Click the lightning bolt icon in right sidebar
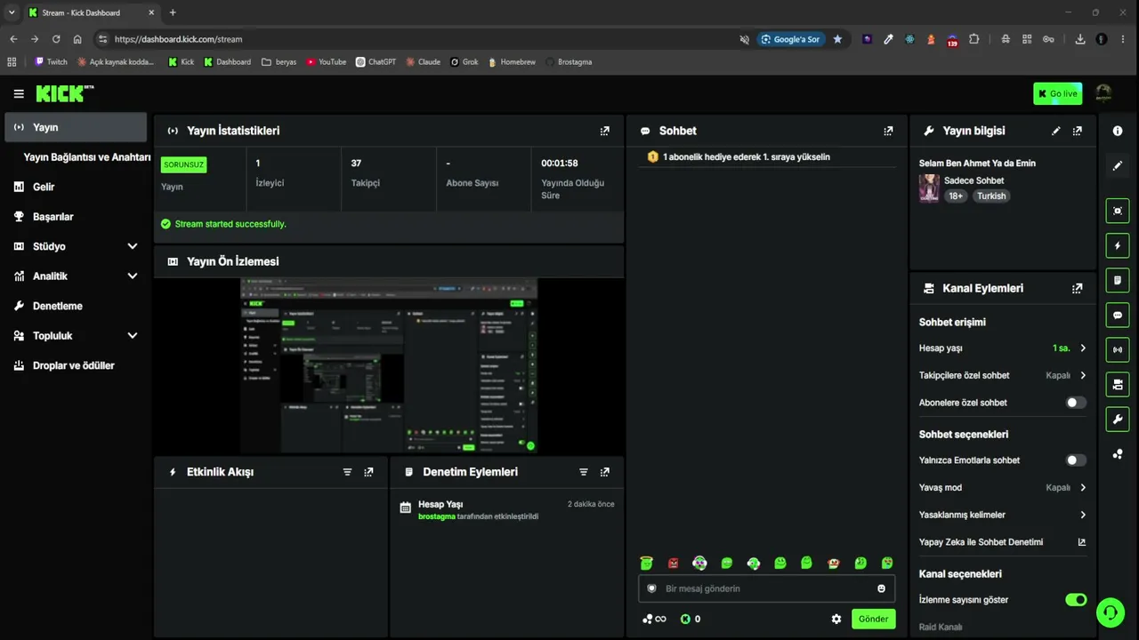 point(1118,245)
